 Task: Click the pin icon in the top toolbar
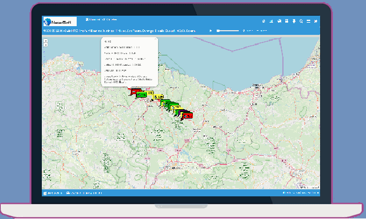(x=294, y=21)
